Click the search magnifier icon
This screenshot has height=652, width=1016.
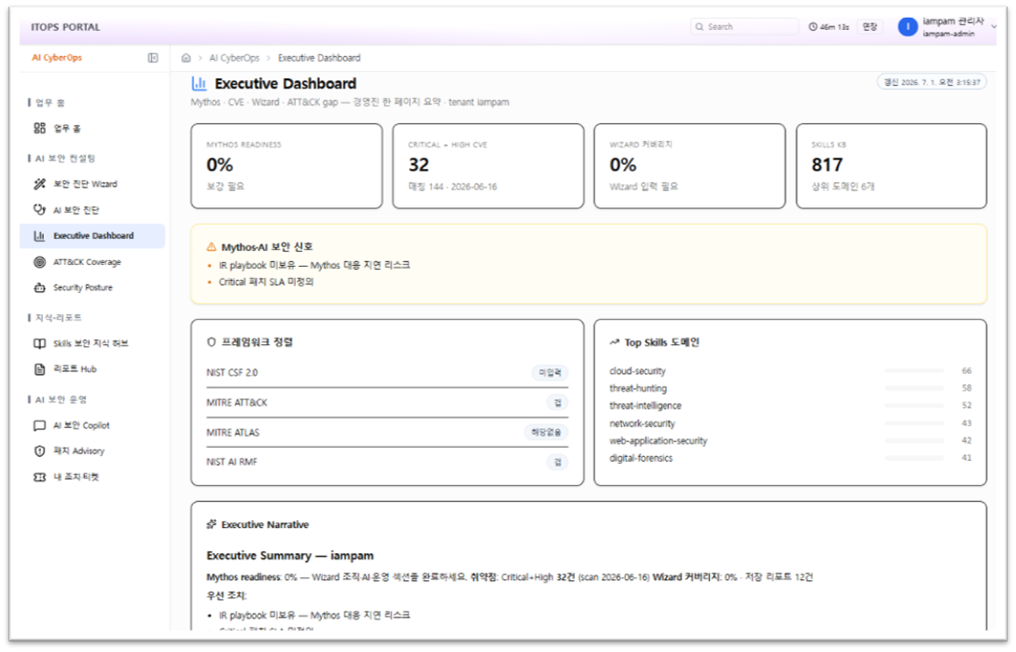(699, 26)
